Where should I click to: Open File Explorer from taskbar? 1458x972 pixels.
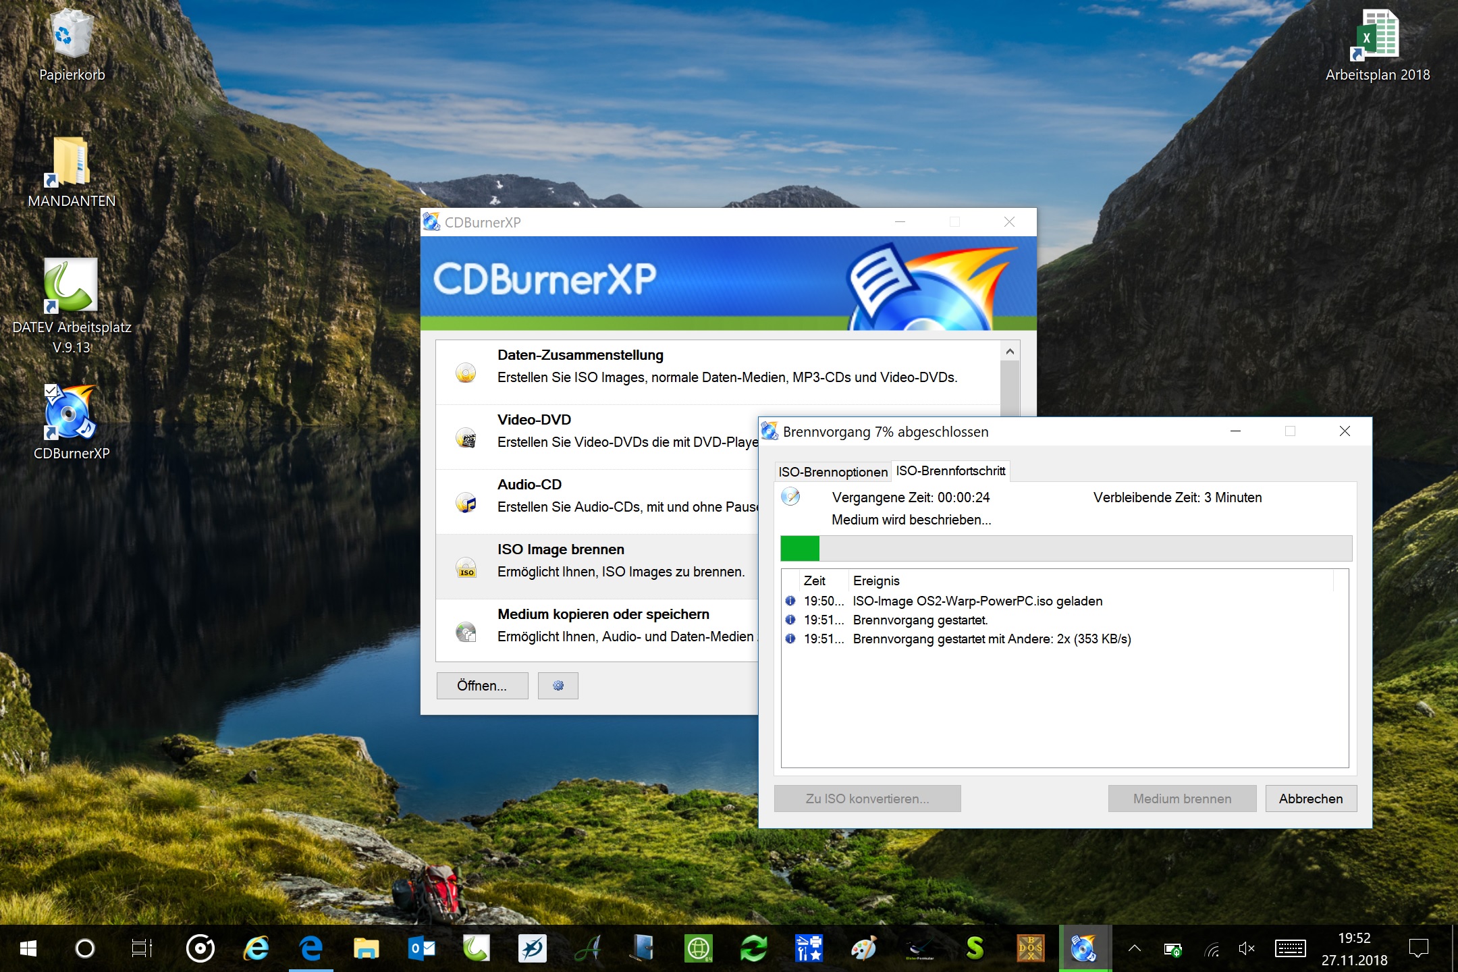pos(367,948)
